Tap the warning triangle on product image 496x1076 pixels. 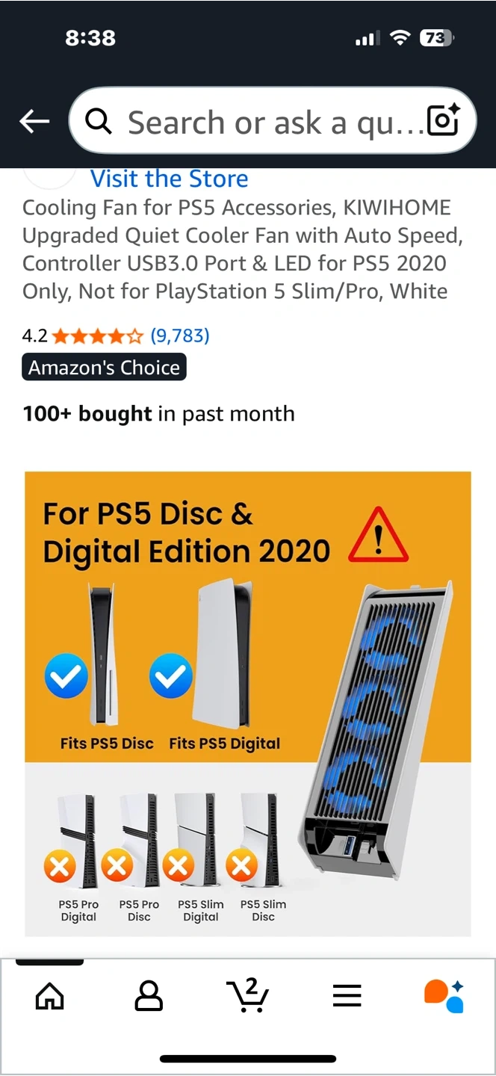(379, 535)
